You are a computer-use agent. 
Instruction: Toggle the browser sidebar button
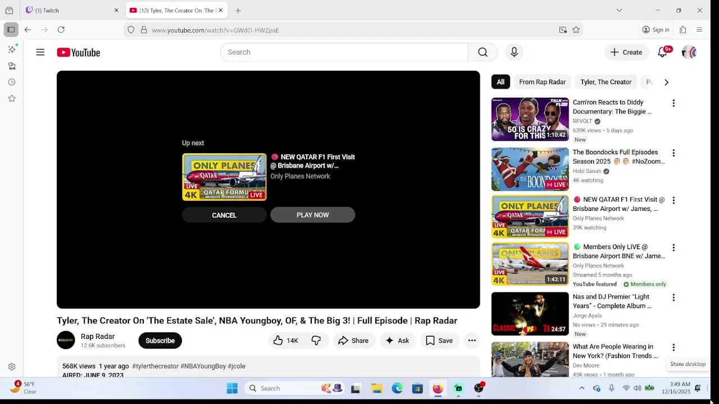pyautogui.click(x=11, y=30)
